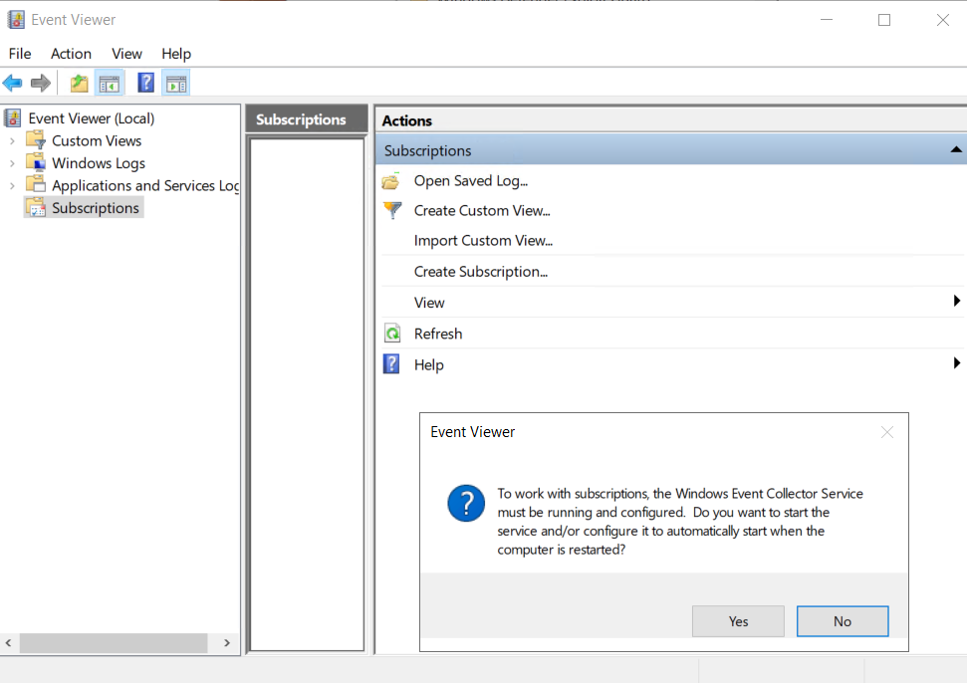Image resolution: width=967 pixels, height=683 pixels.
Task: Click the Up One Level folder icon
Action: (x=79, y=84)
